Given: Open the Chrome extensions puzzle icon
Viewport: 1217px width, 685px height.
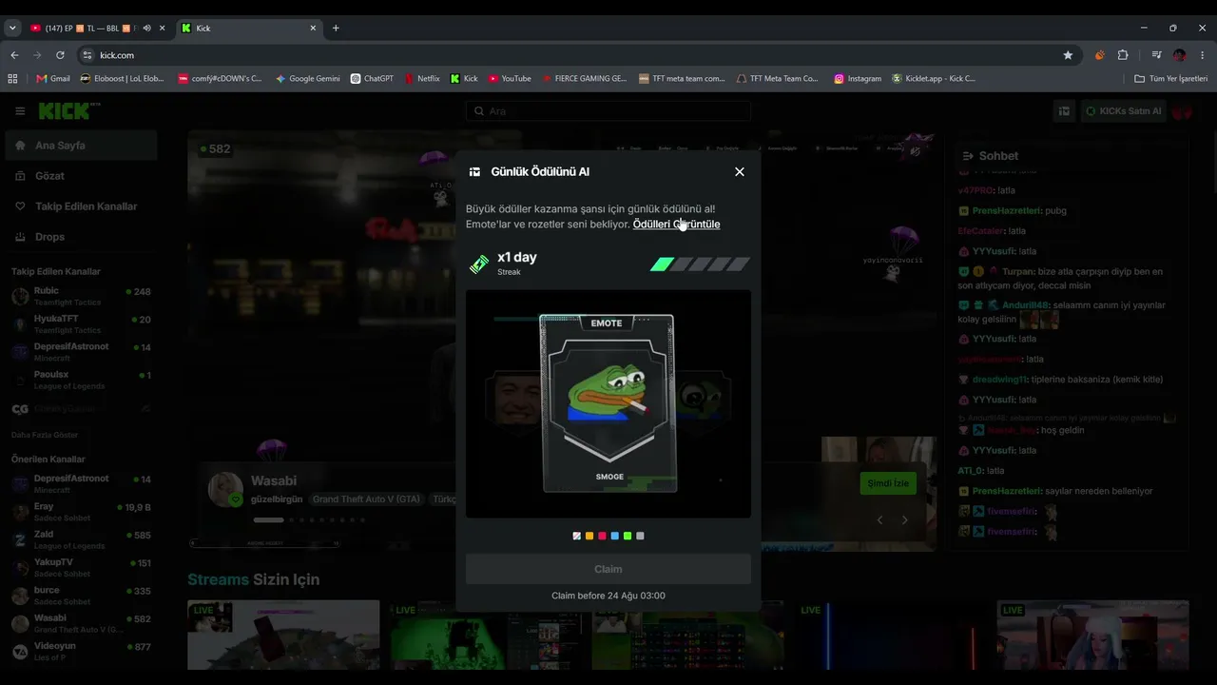Looking at the screenshot, I should (x=1123, y=55).
